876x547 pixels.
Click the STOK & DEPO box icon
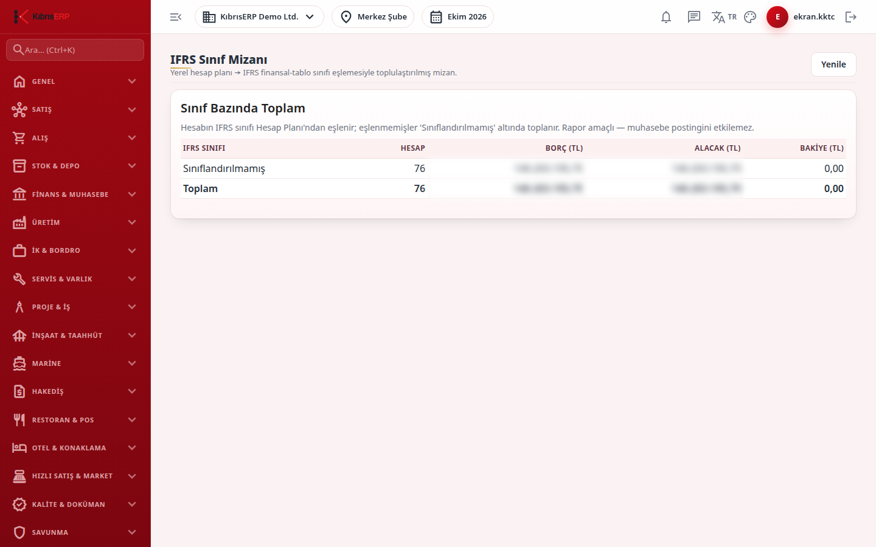pyautogui.click(x=19, y=166)
